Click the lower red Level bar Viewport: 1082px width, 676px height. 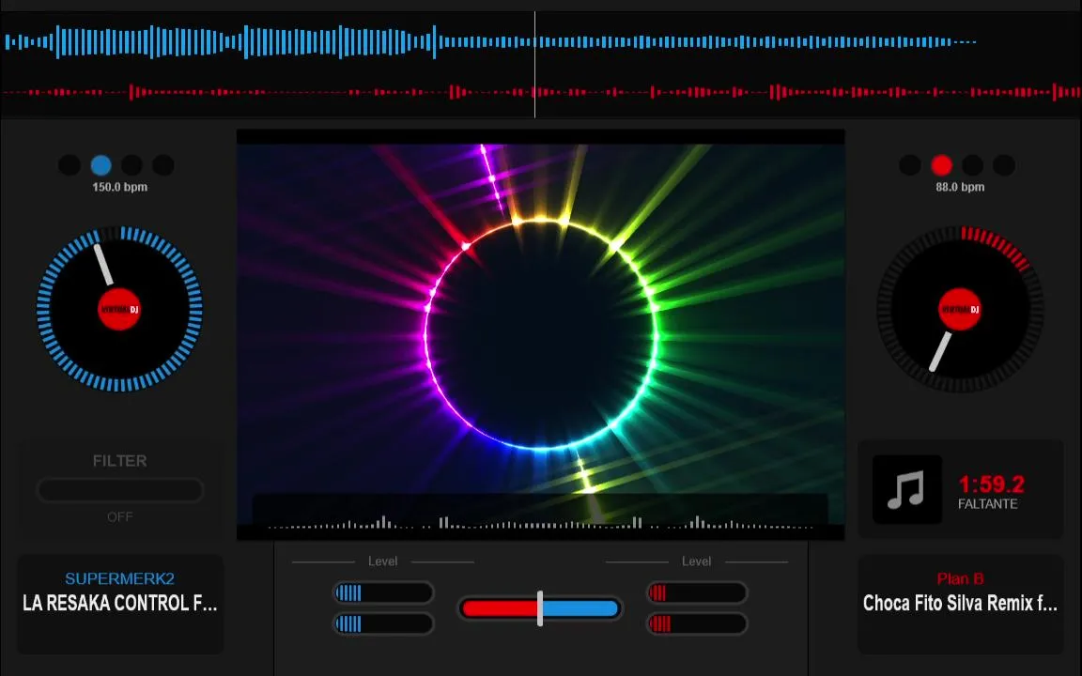(697, 623)
